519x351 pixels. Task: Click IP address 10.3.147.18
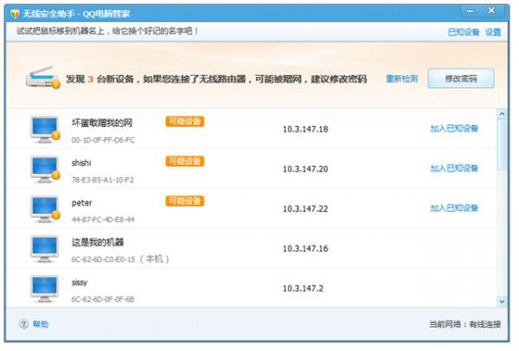coord(305,129)
